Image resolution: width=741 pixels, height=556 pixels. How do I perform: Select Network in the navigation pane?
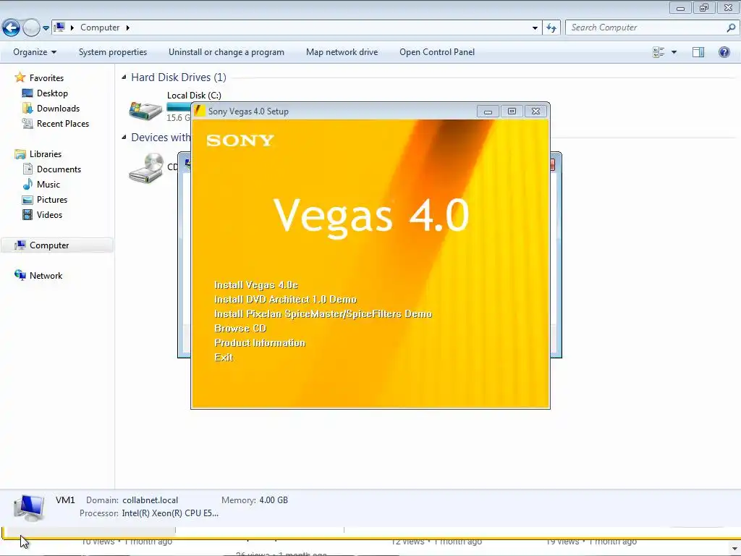(x=46, y=276)
